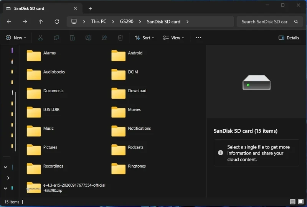This screenshot has width=307, height=207.
Task: Click the Rename icon
Action: pyautogui.click(x=88, y=38)
